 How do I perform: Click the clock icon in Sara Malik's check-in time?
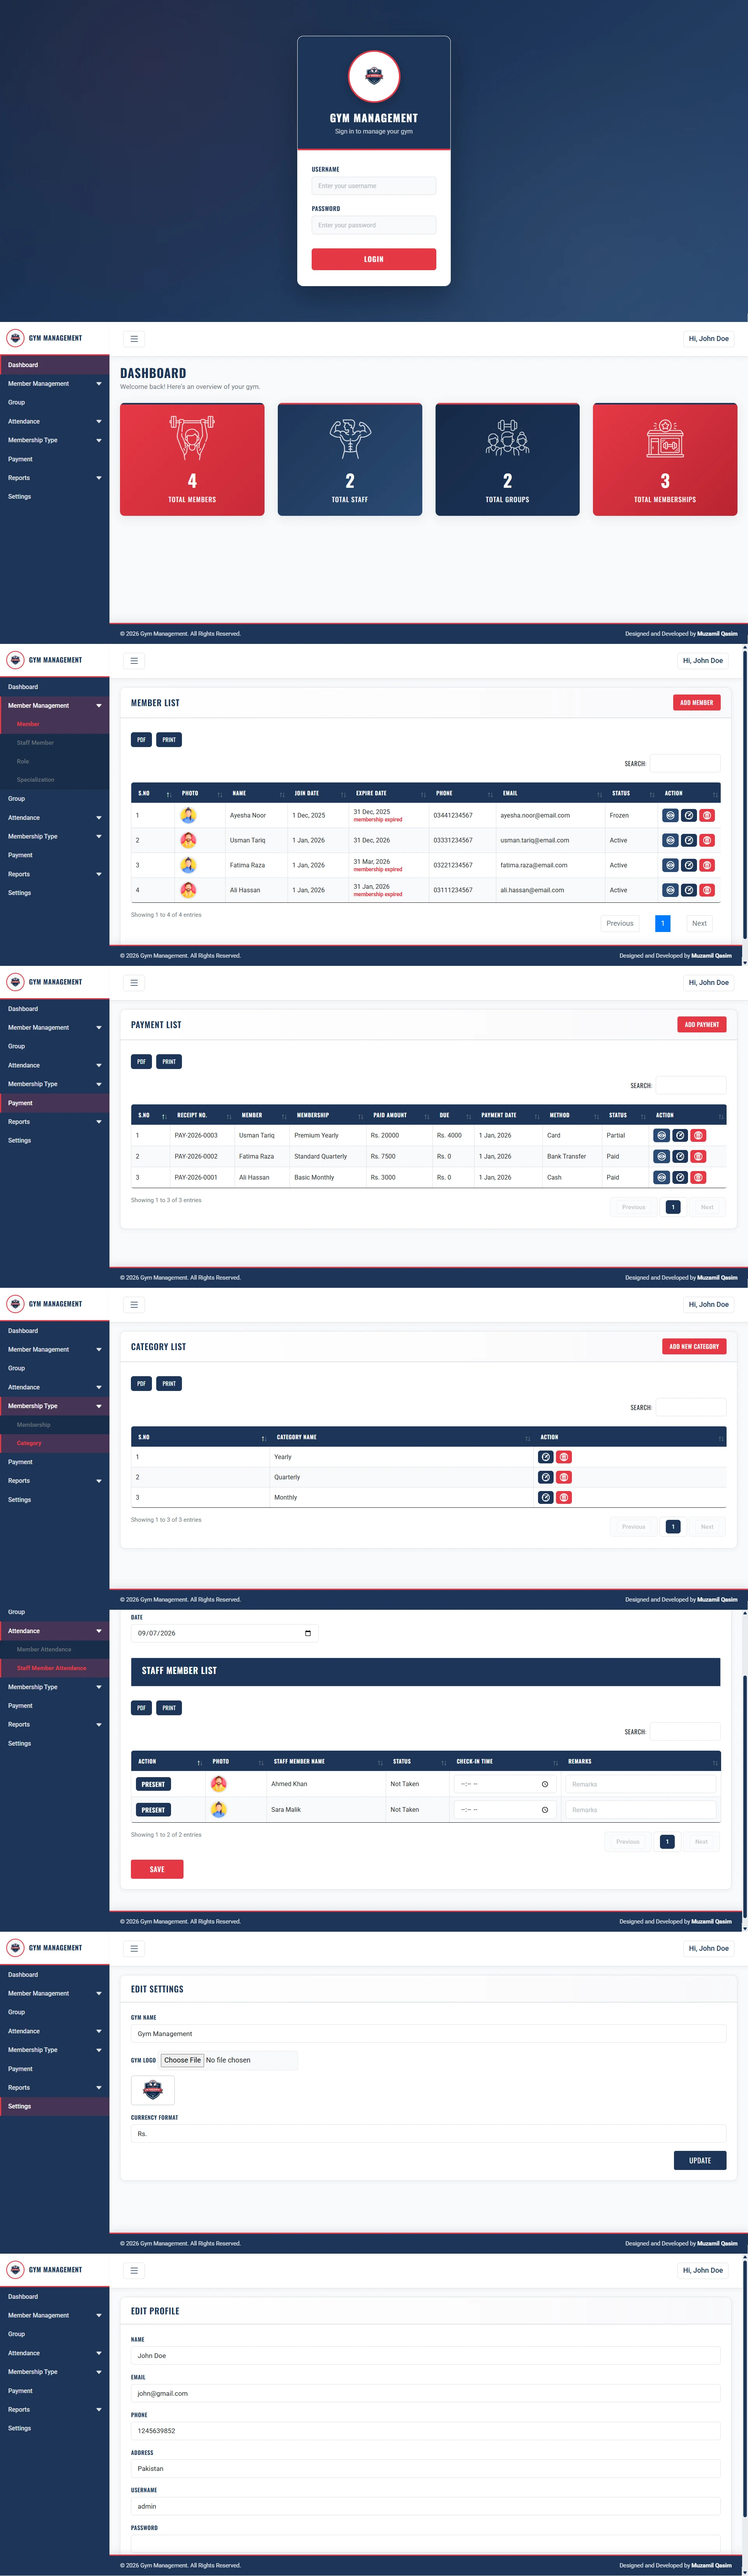pyautogui.click(x=545, y=1810)
